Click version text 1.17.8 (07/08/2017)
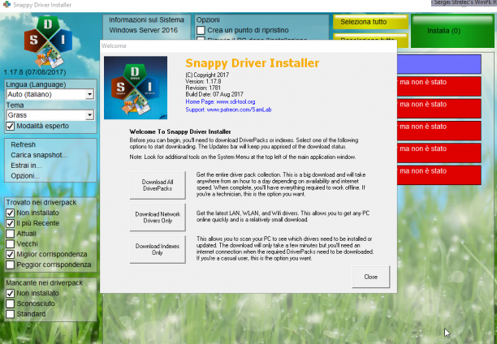 point(35,72)
